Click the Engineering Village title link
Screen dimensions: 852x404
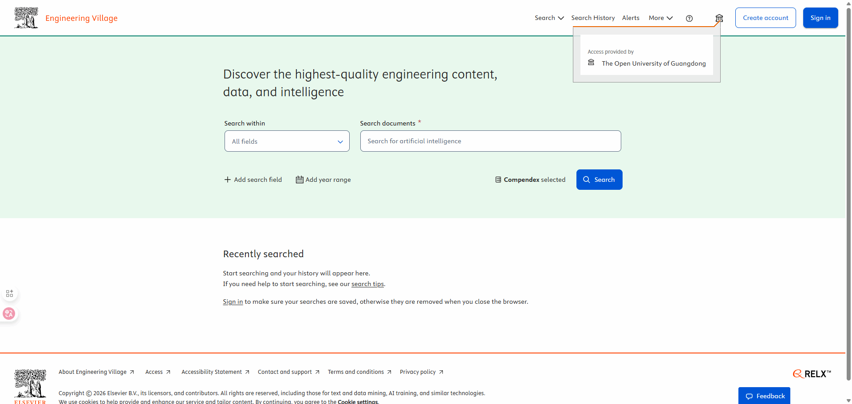click(x=81, y=18)
